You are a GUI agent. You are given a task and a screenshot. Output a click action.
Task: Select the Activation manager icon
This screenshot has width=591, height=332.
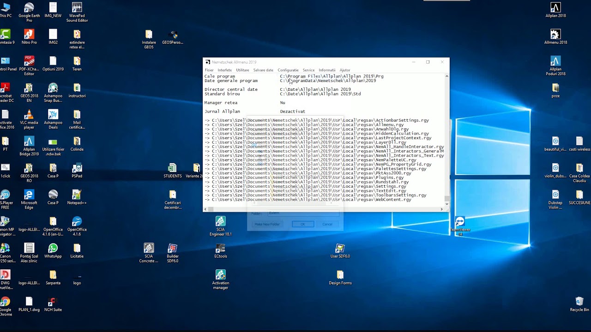coord(221,280)
